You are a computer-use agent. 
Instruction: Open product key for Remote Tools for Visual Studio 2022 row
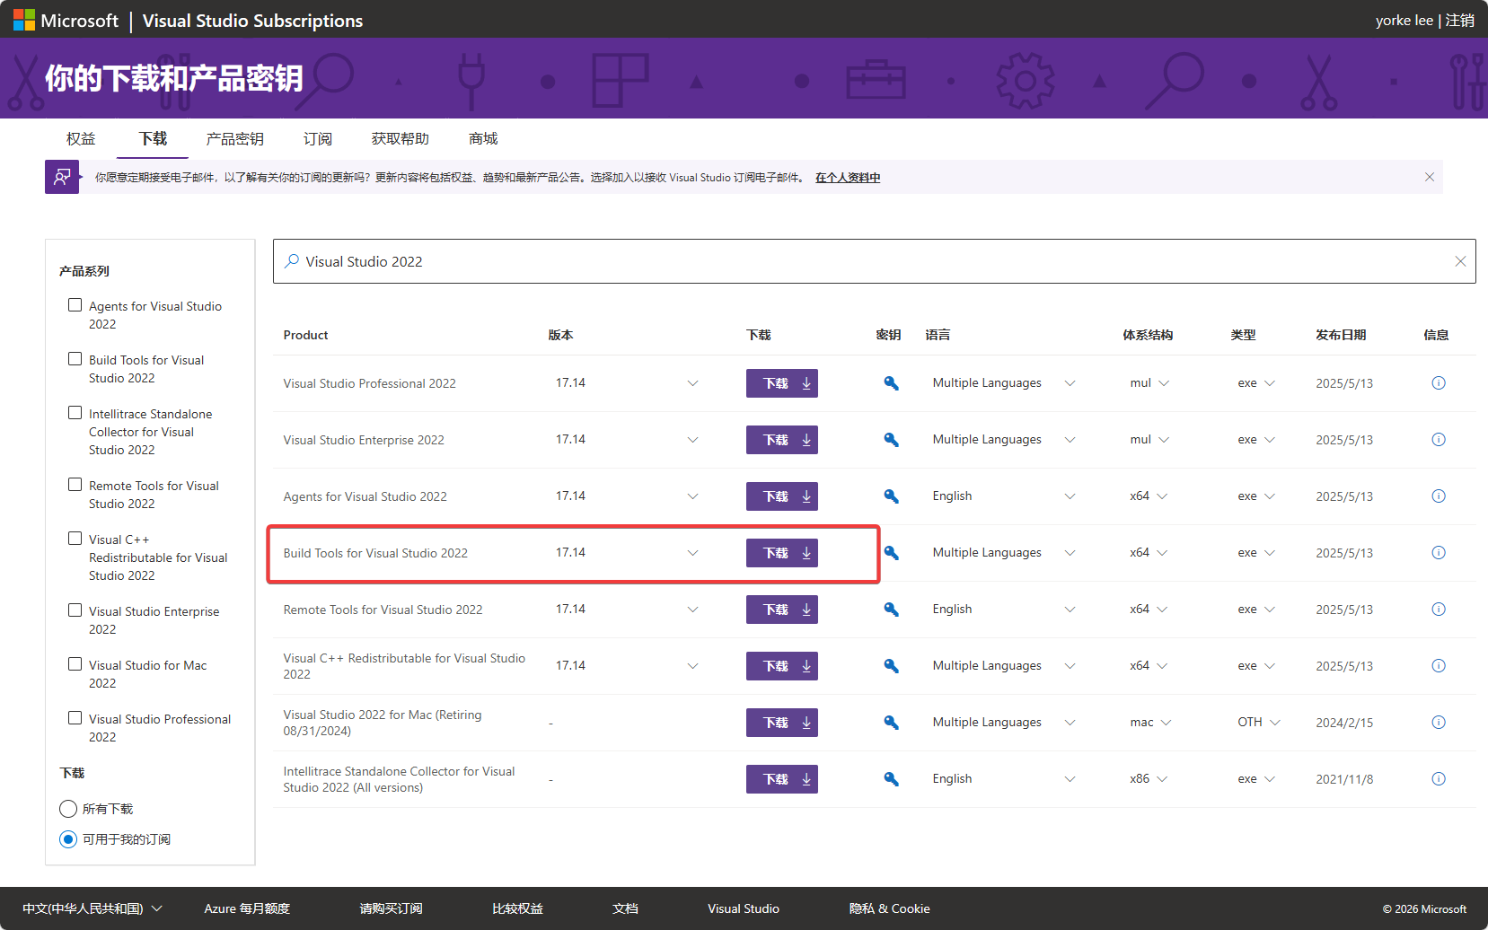(x=891, y=610)
